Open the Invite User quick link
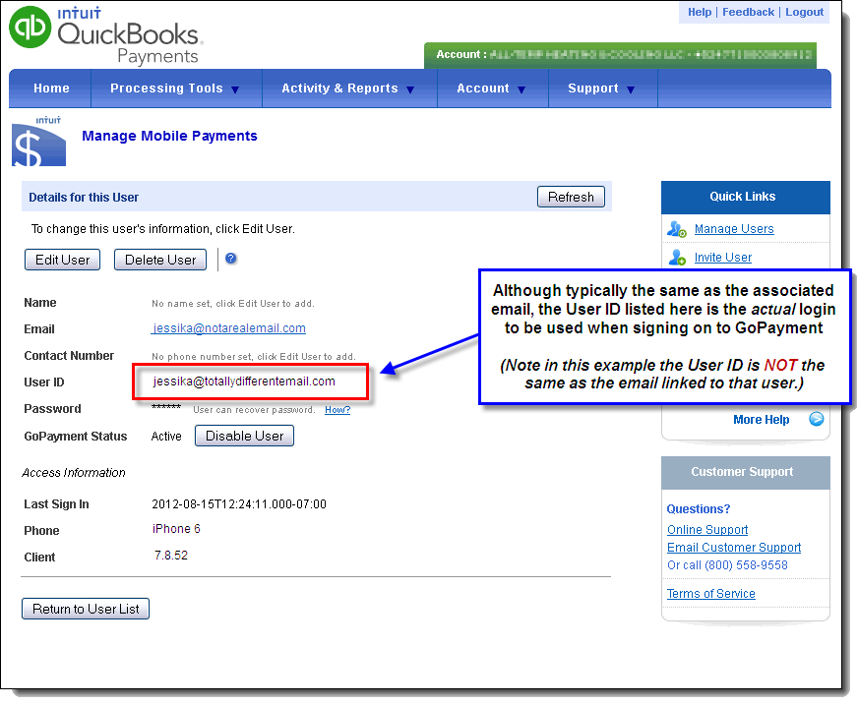858x705 pixels. pos(723,257)
